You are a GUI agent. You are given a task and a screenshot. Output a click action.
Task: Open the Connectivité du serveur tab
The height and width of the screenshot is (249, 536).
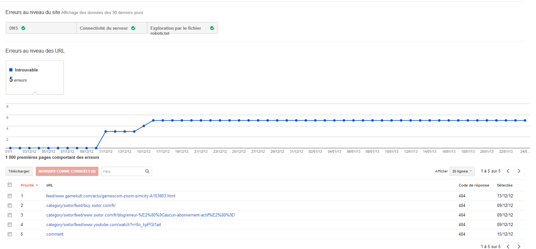coord(104,28)
